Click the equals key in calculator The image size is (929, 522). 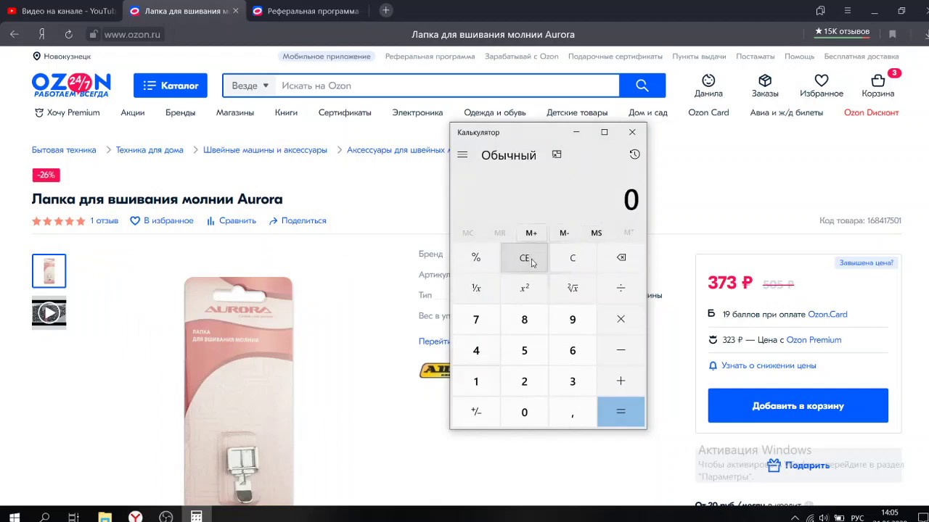click(621, 412)
